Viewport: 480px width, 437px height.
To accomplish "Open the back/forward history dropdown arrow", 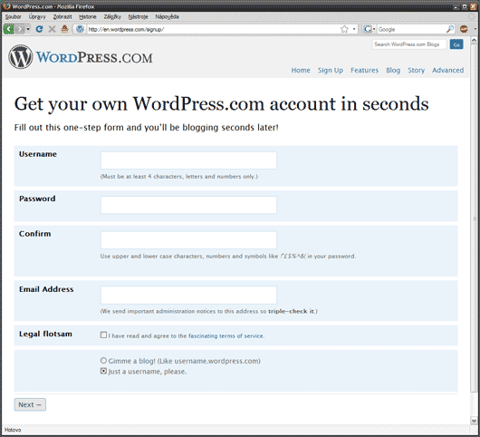I will pos(28,29).
